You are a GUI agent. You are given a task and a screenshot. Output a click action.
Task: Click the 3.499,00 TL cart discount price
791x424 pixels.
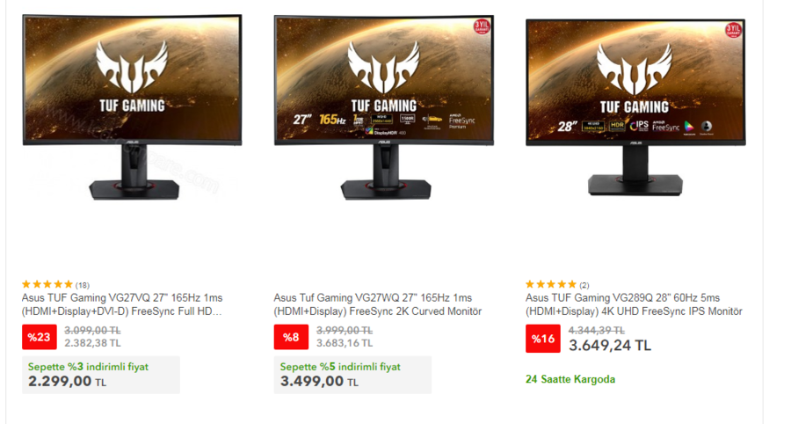click(x=319, y=381)
